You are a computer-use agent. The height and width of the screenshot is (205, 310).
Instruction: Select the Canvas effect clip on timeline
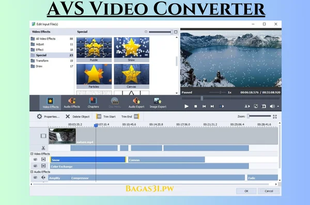coord(166,160)
